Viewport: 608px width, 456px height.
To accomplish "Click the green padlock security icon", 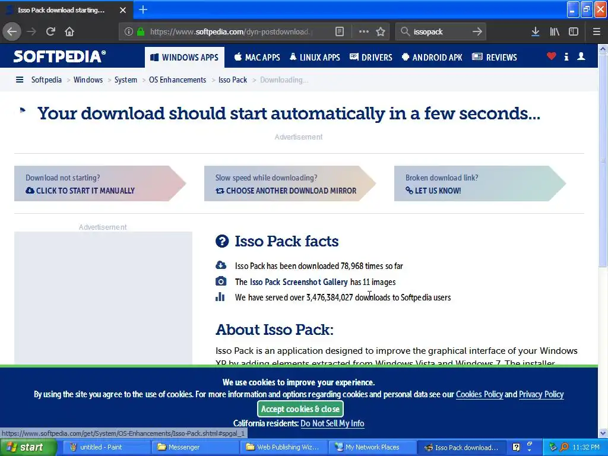I will (x=141, y=32).
